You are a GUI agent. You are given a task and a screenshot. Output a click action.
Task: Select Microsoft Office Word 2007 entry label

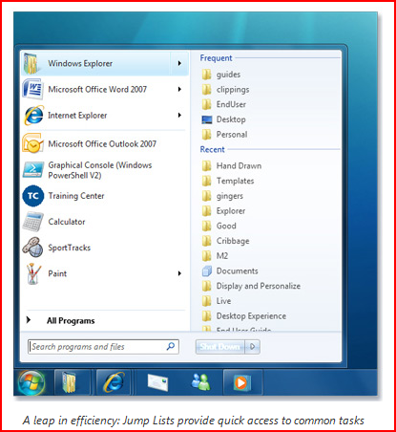click(x=97, y=89)
